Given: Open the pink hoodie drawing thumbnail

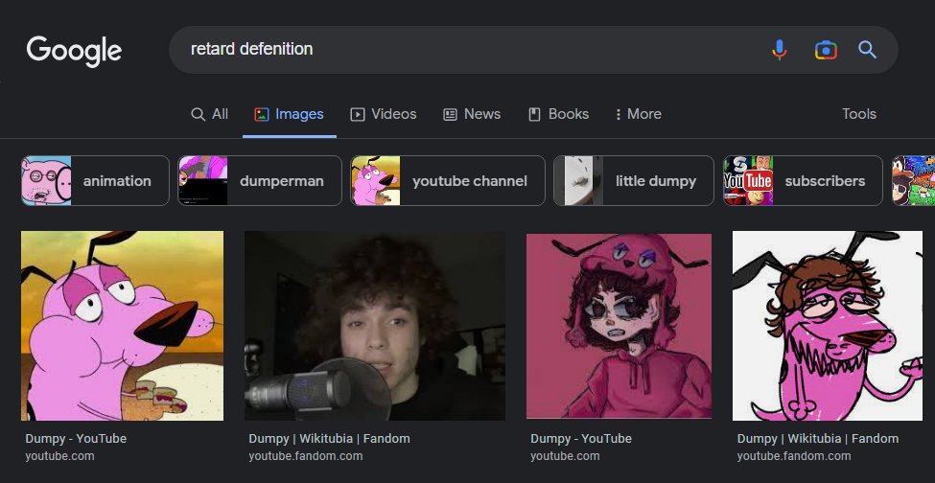Looking at the screenshot, I should (619, 326).
